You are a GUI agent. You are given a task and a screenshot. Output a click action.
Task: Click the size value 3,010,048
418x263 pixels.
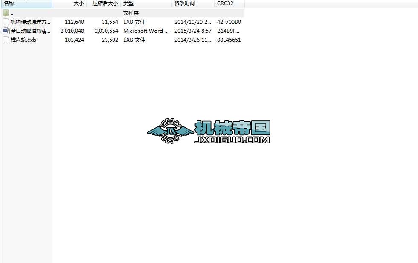72,31
